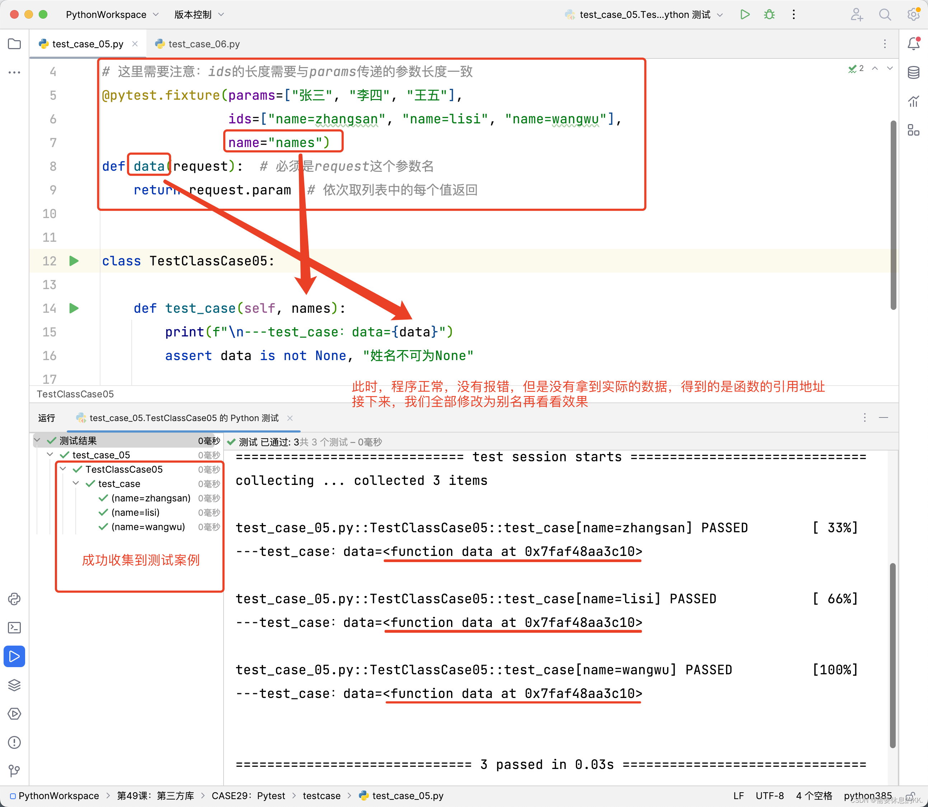Open the Terminal tool window
The height and width of the screenshot is (807, 928).
(14, 628)
